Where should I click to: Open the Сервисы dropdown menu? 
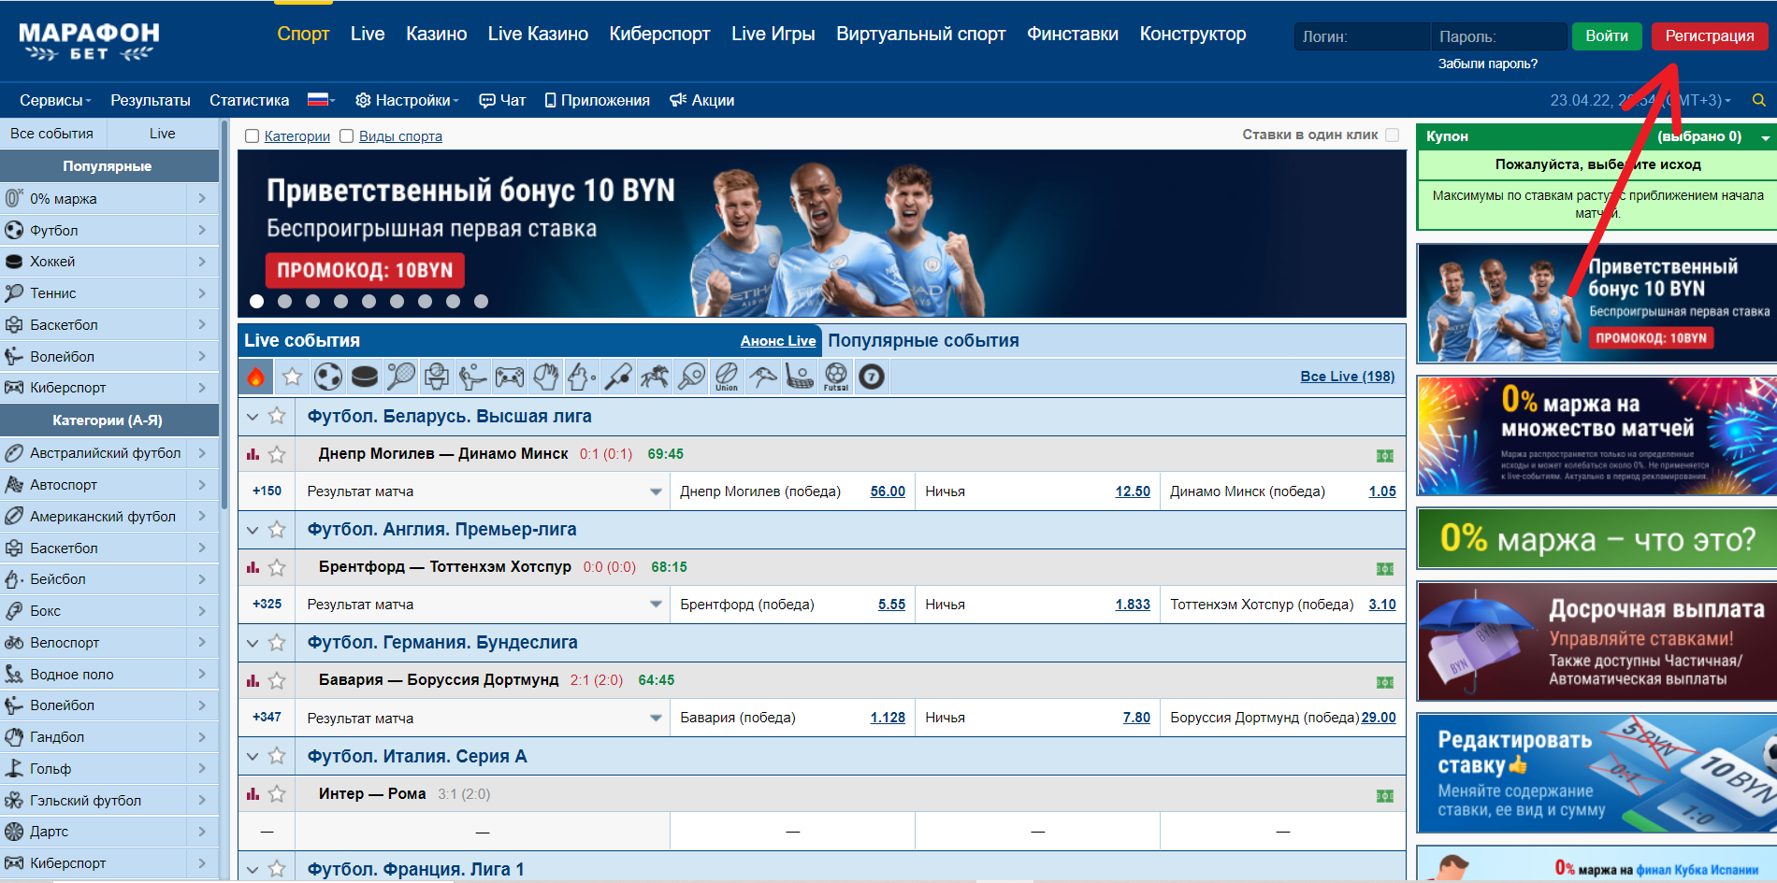tap(55, 100)
